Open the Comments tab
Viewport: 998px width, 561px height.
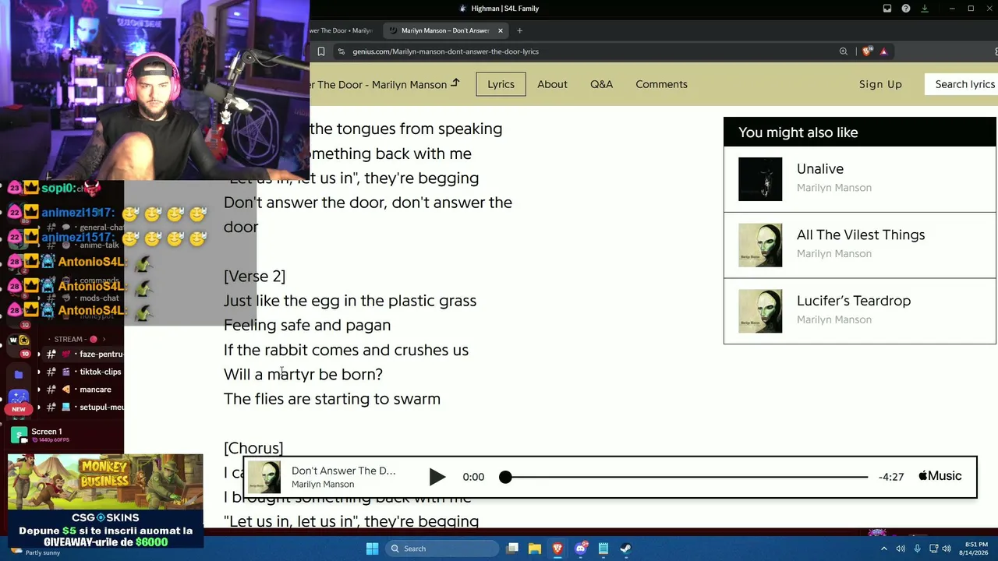(661, 84)
